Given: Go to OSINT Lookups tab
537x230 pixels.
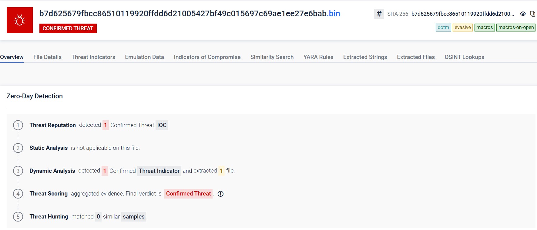Looking at the screenshot, I should click(464, 57).
